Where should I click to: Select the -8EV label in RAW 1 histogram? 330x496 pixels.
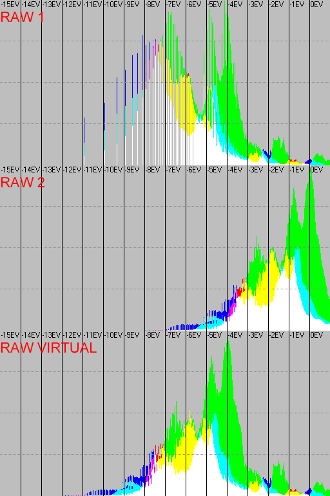click(x=153, y=5)
